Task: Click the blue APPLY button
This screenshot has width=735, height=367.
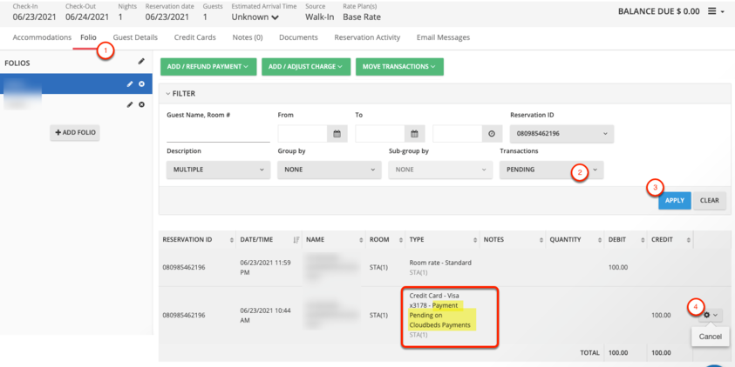Action: point(675,200)
